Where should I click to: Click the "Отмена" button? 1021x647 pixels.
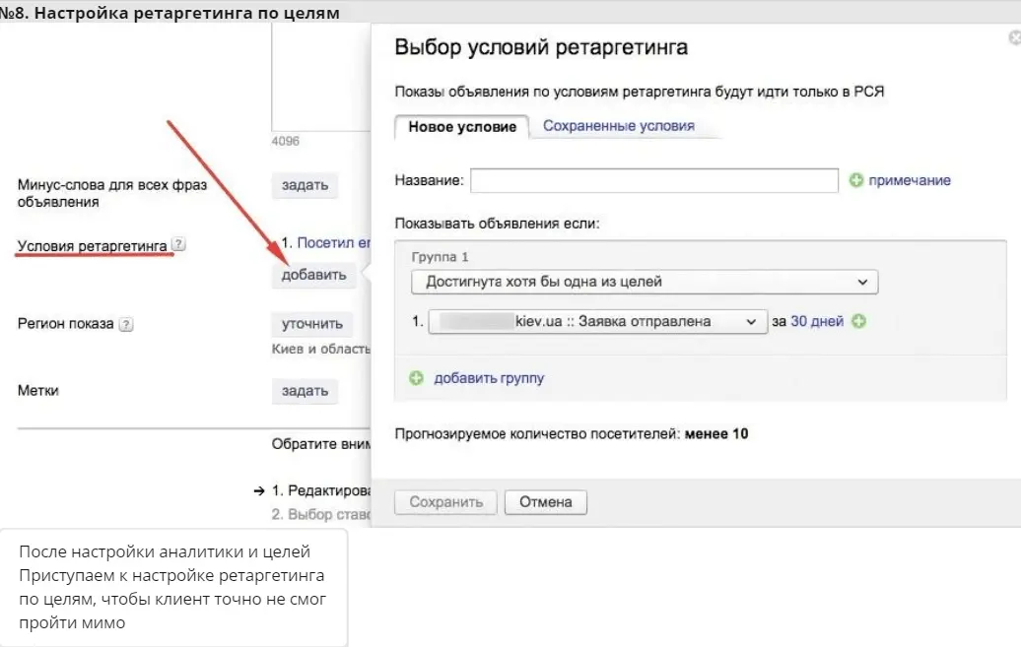(546, 501)
